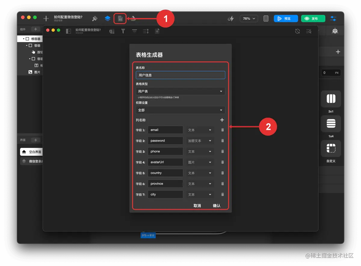The height and width of the screenshot is (266, 361).
Task: Click the 字段 1 input containing email
Action: tap(165, 130)
